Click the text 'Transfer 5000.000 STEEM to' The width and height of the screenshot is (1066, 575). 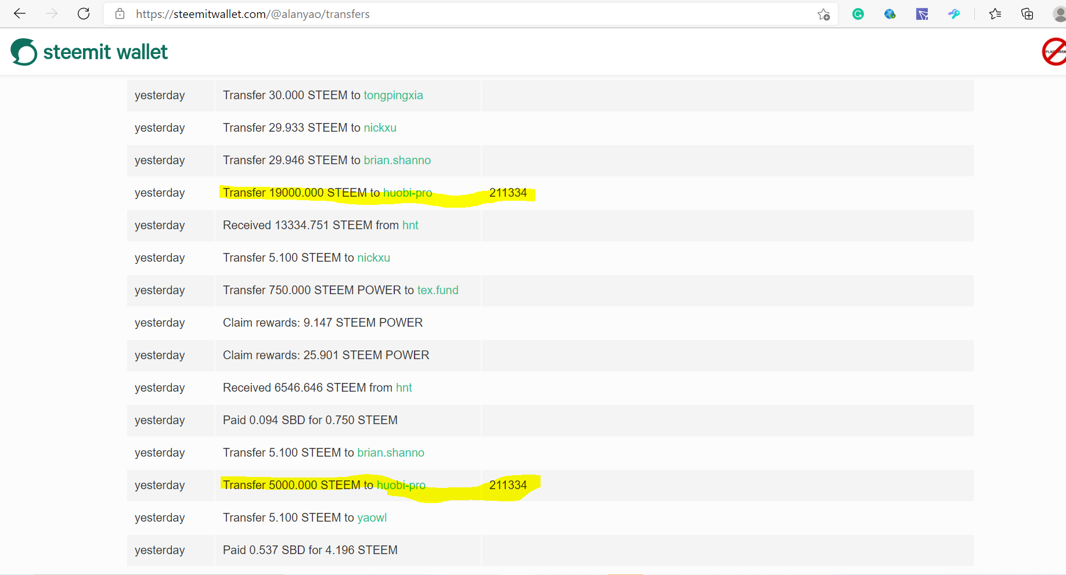298,485
